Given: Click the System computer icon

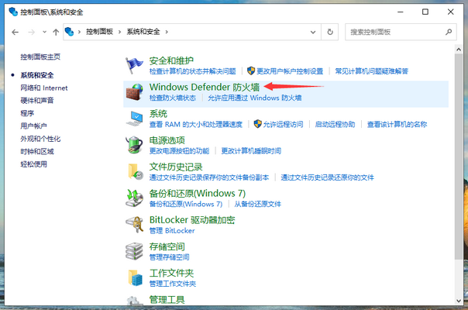Looking at the screenshot, I should (x=136, y=118).
